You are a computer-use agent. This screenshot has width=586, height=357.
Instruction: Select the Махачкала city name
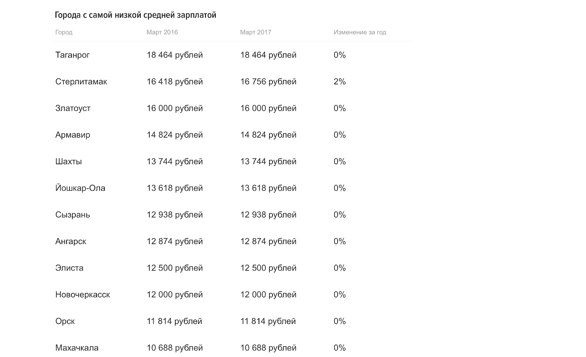(x=77, y=348)
